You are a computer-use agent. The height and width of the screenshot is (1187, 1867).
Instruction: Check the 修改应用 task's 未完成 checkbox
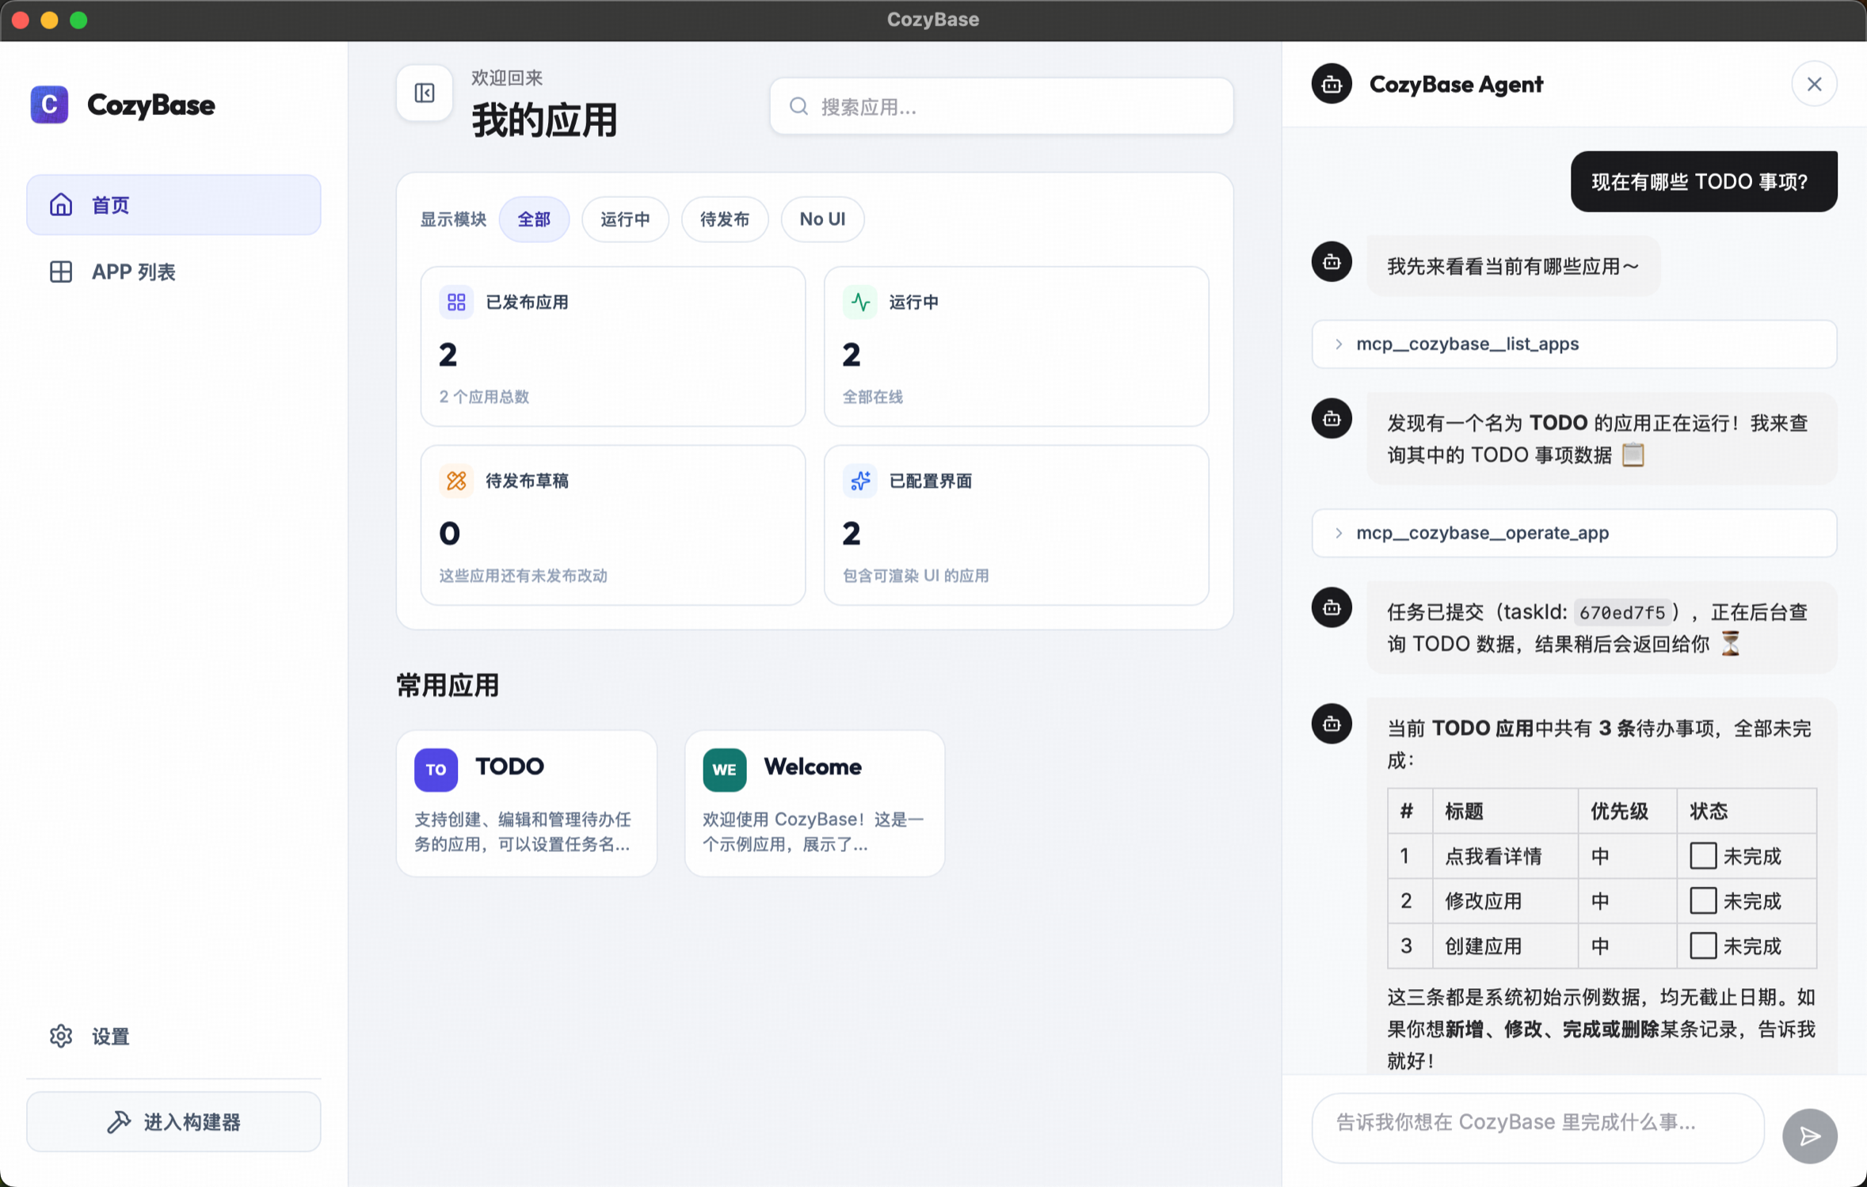coord(1702,900)
